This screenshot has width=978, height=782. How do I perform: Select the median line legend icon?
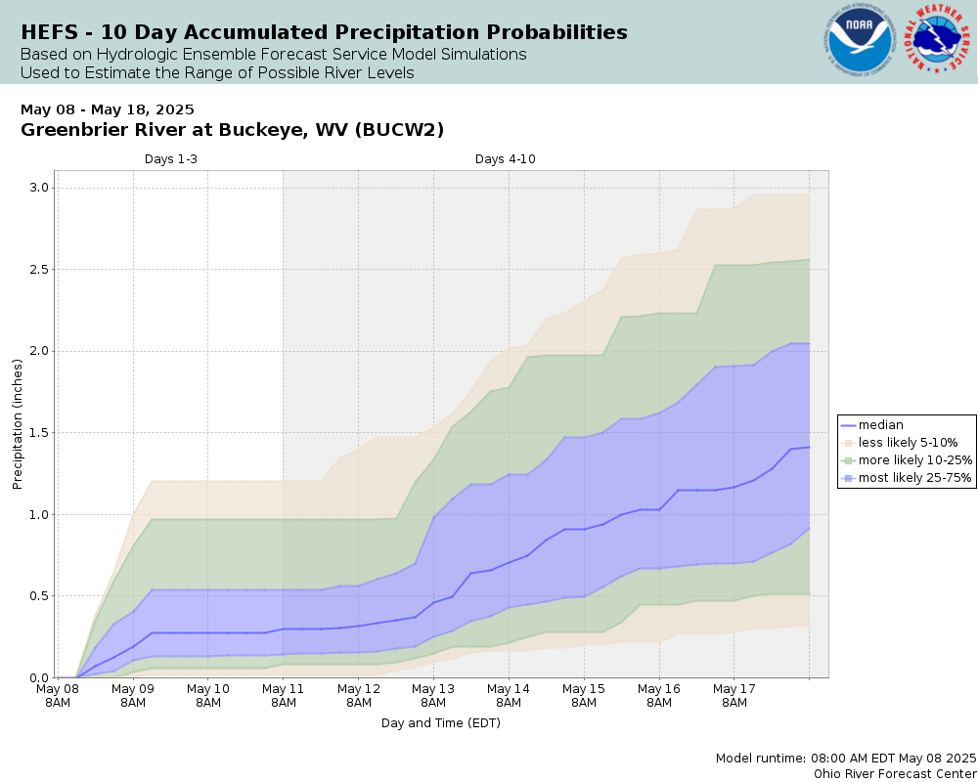(848, 425)
